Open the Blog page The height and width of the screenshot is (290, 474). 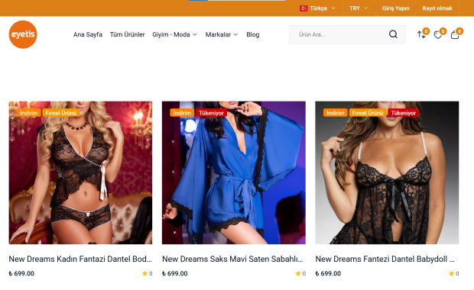253,34
